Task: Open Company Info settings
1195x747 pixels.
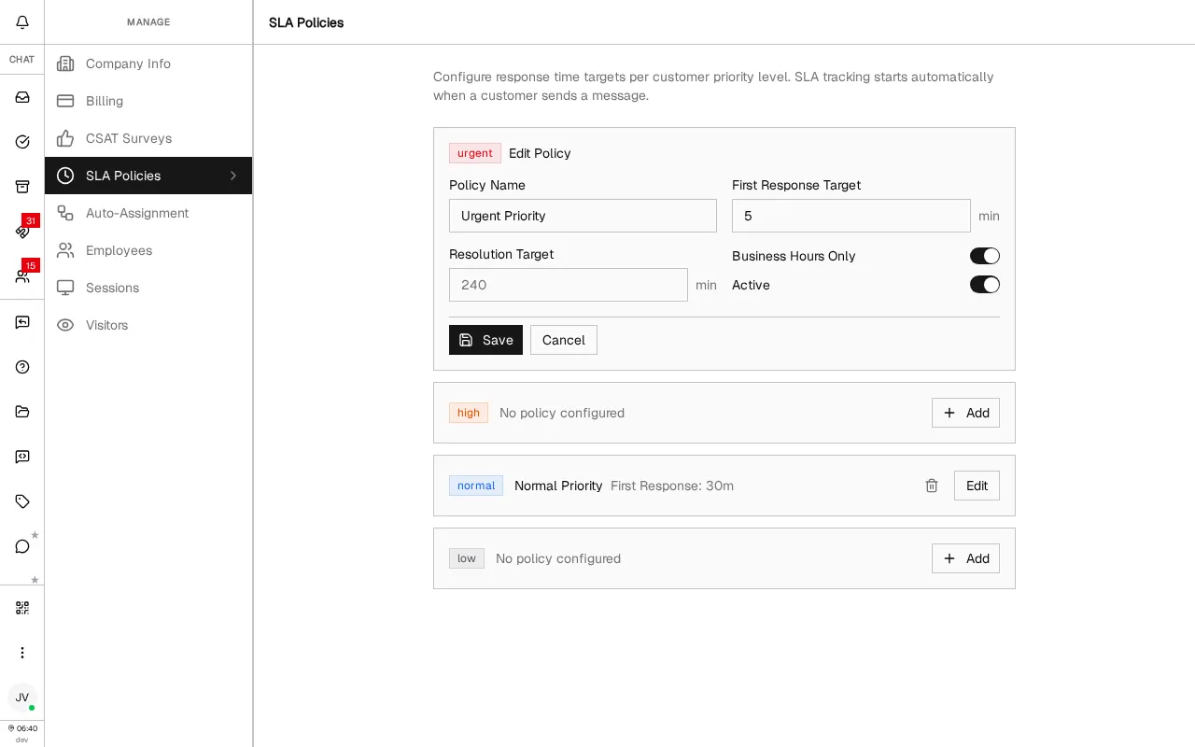Action: point(128,63)
